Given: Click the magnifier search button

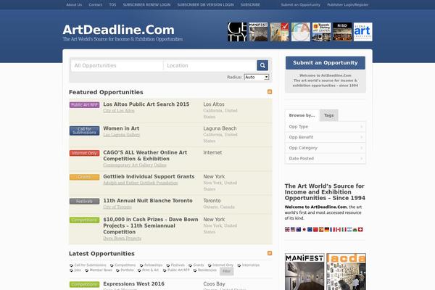Looking at the screenshot, I should pyautogui.click(x=262, y=65).
